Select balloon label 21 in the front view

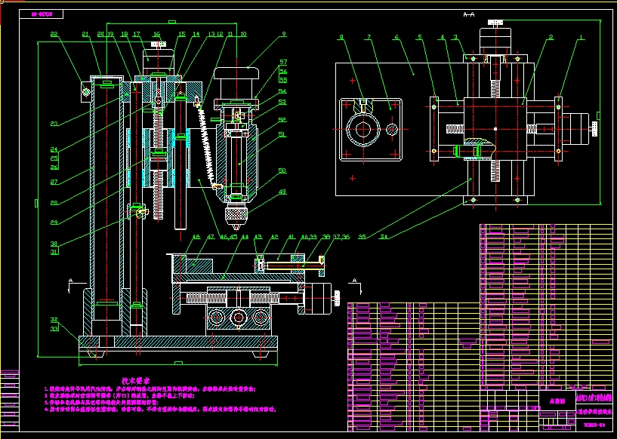coord(86,34)
